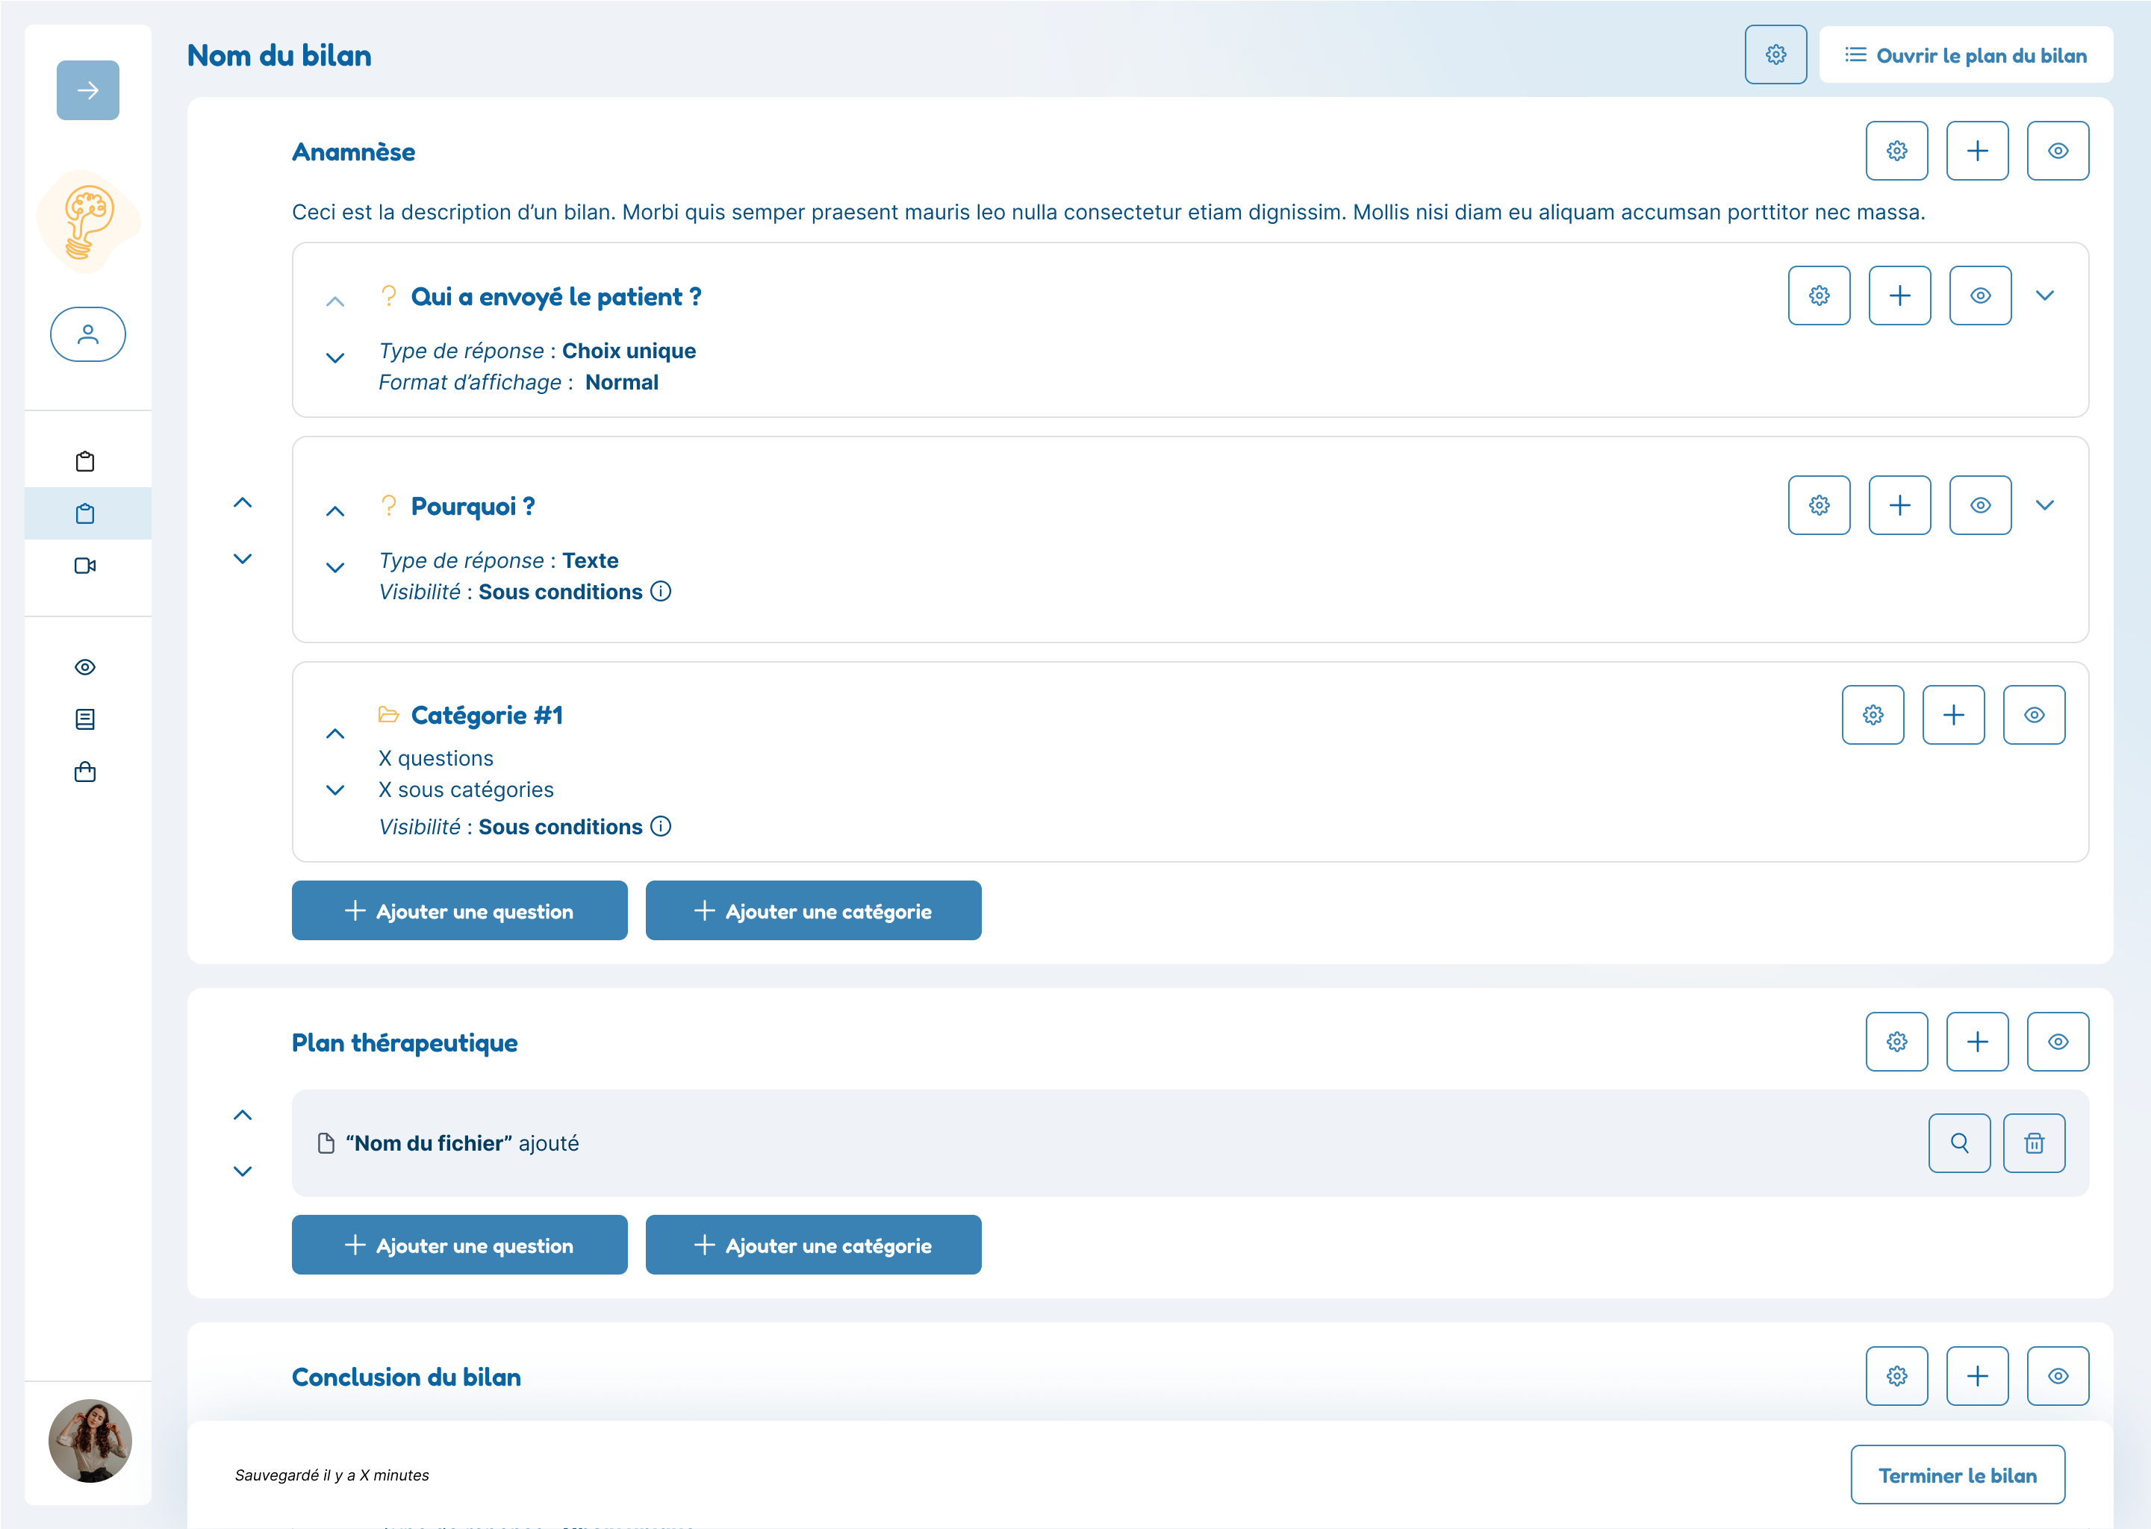Click the trash icon to delete the file
Screen dimensions: 2151x1529
pyautogui.click(x=2033, y=1143)
